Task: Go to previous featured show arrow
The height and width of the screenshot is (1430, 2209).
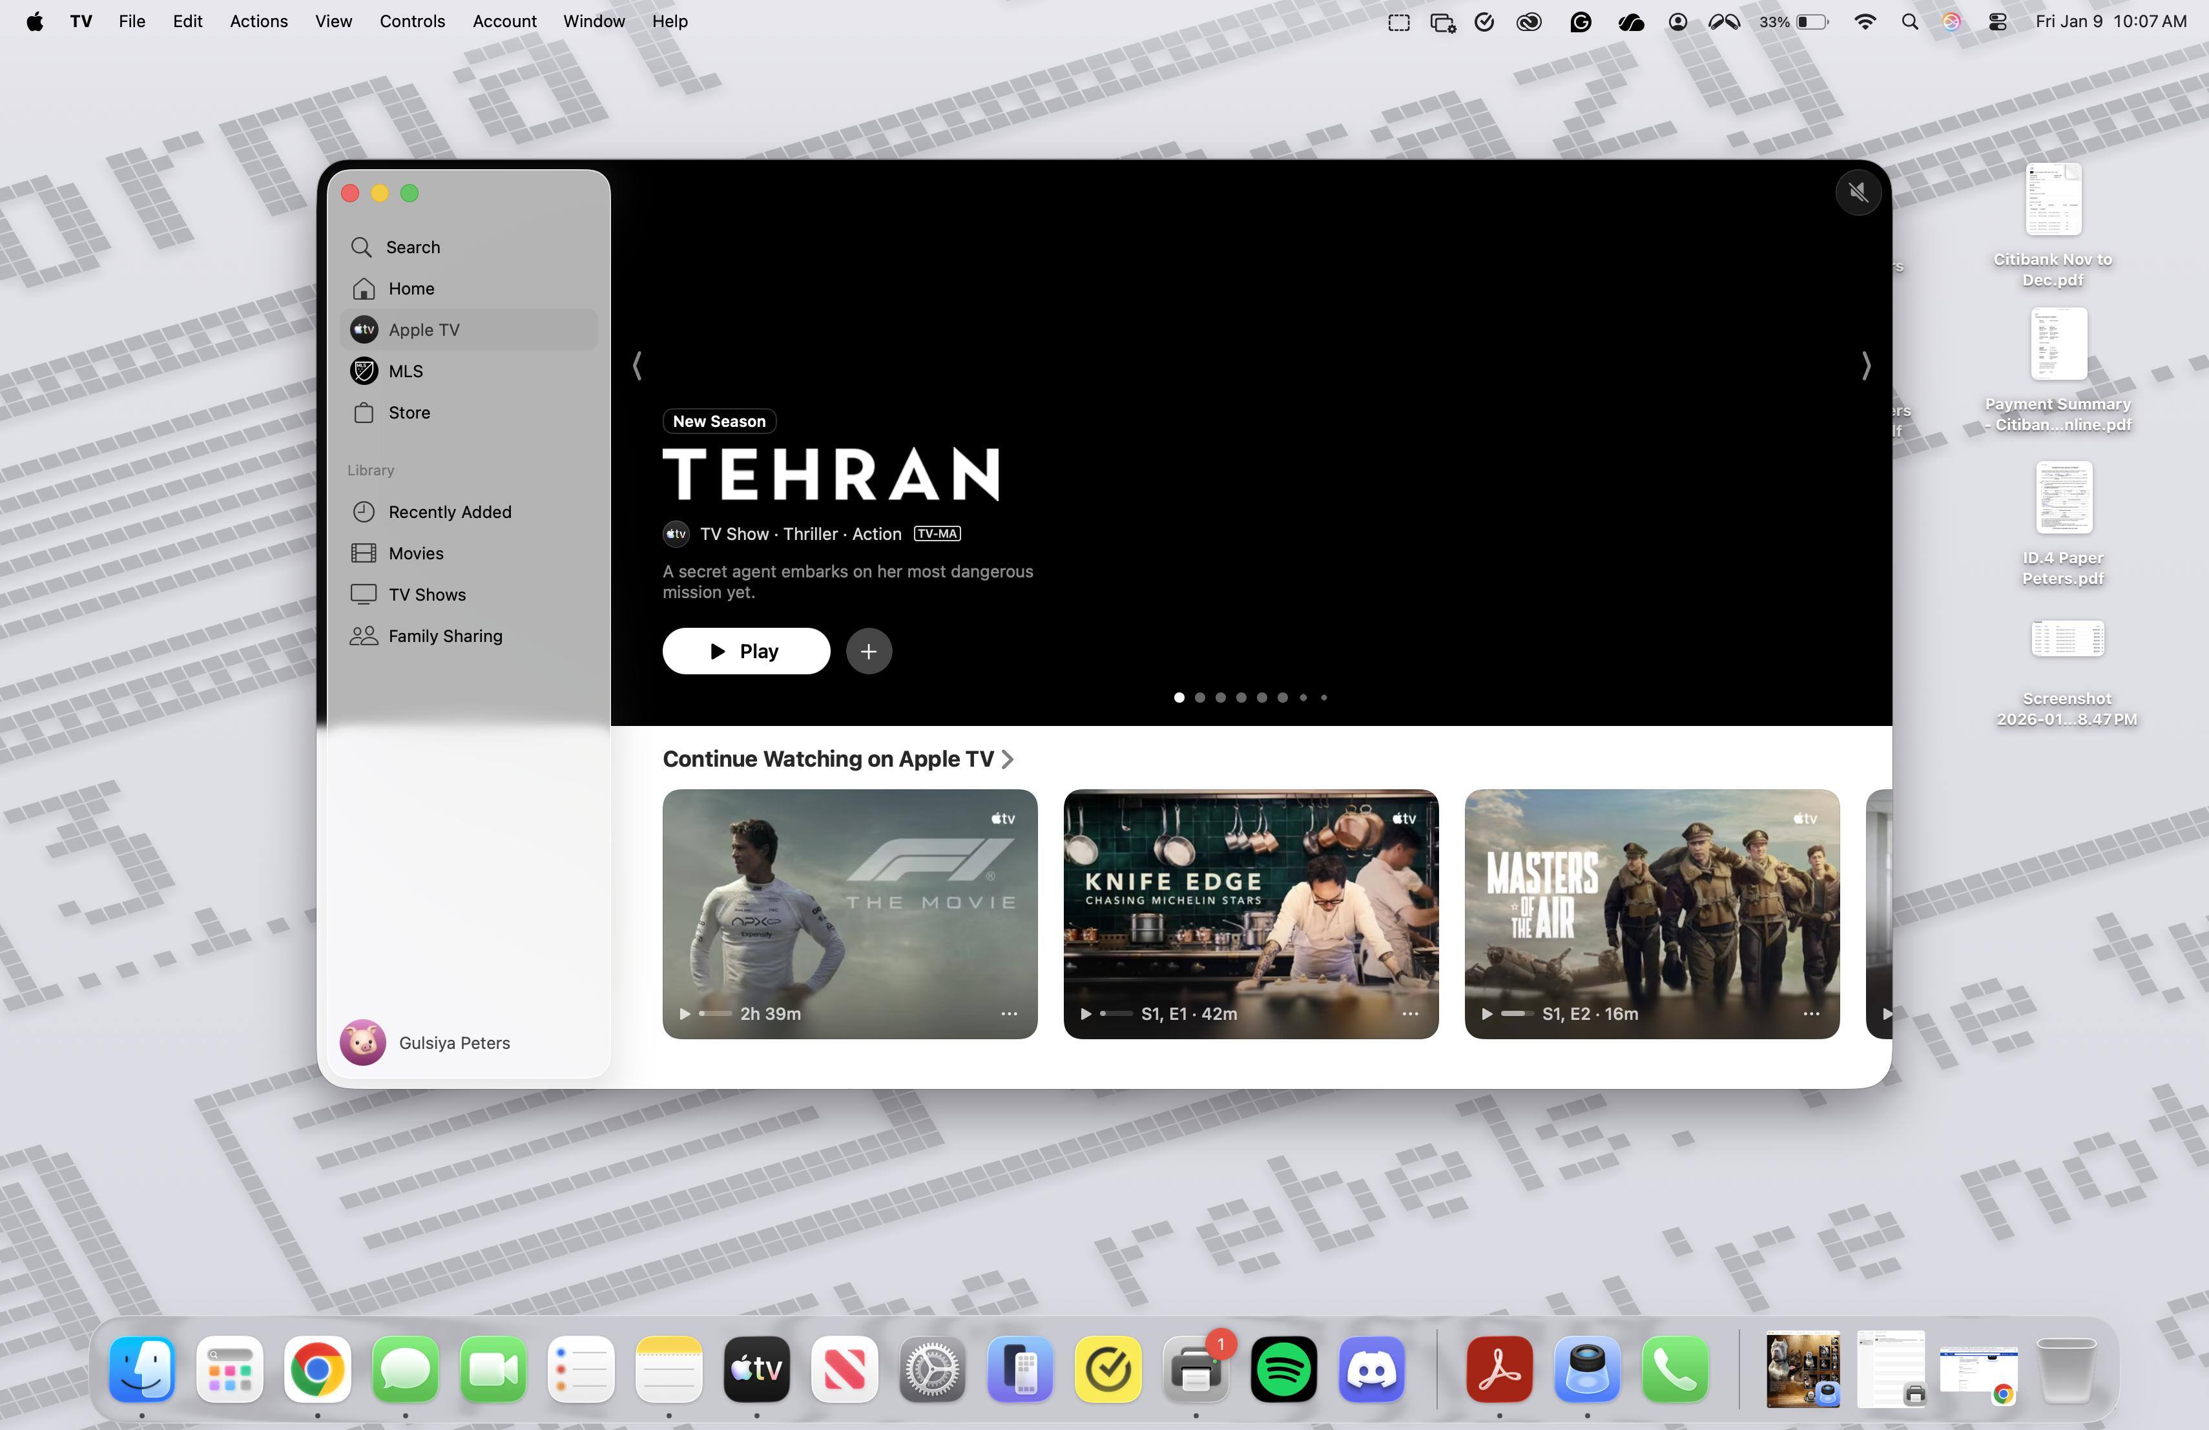Action: click(x=637, y=366)
